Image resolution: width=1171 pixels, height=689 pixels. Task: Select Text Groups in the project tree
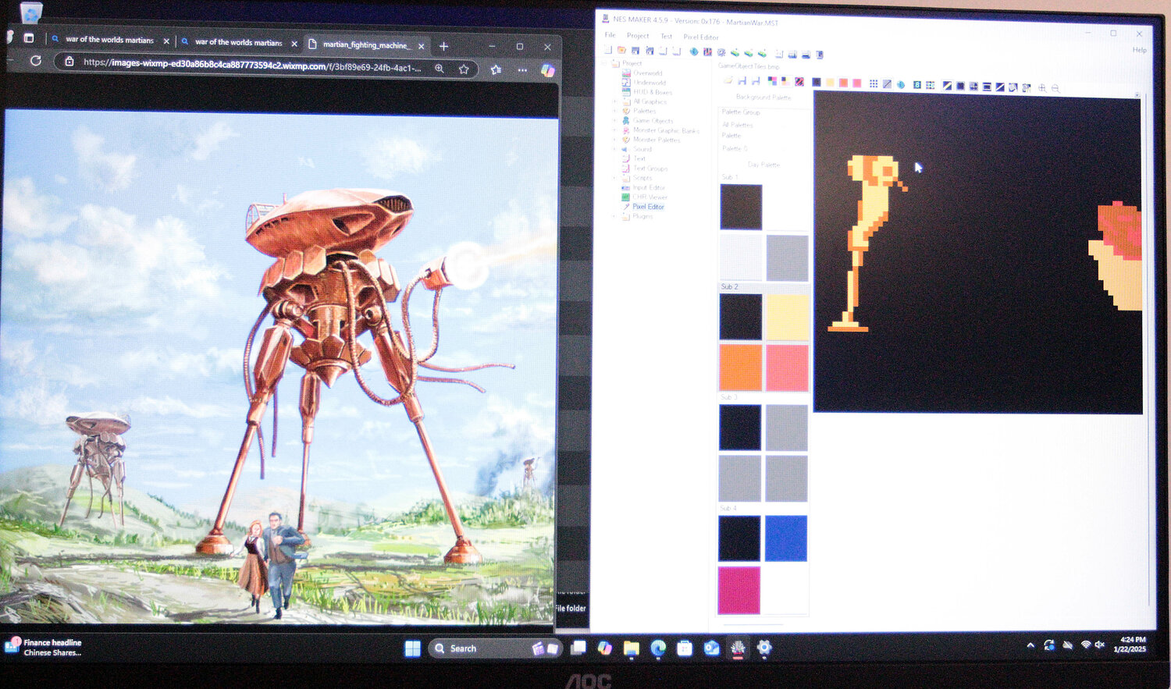tap(650, 168)
